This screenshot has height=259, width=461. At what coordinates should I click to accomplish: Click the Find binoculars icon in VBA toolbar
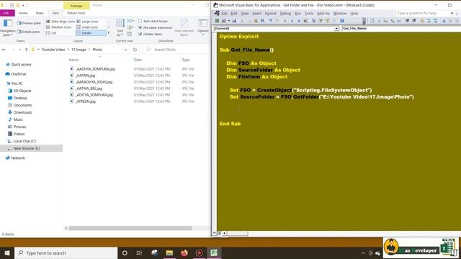(262, 21)
